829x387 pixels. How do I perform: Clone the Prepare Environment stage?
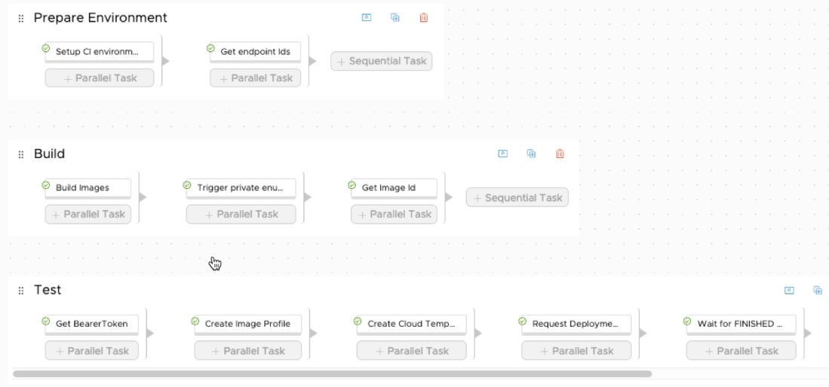pyautogui.click(x=395, y=17)
